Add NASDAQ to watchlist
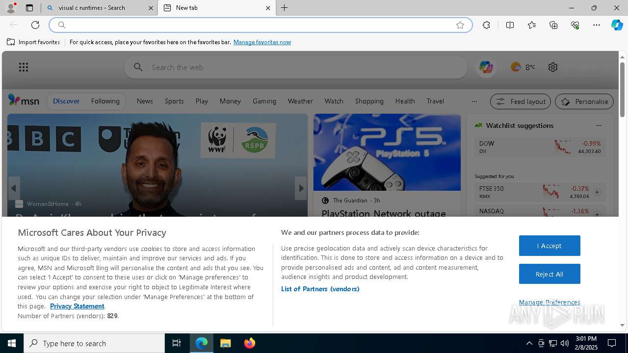The width and height of the screenshot is (628, 353). [597, 214]
